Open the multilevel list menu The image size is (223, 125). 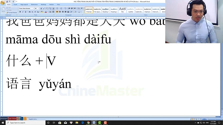[x=66, y=9]
